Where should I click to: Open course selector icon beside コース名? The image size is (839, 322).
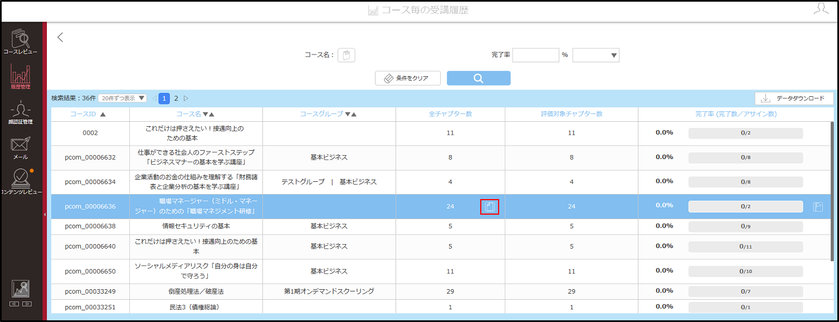pyautogui.click(x=347, y=55)
